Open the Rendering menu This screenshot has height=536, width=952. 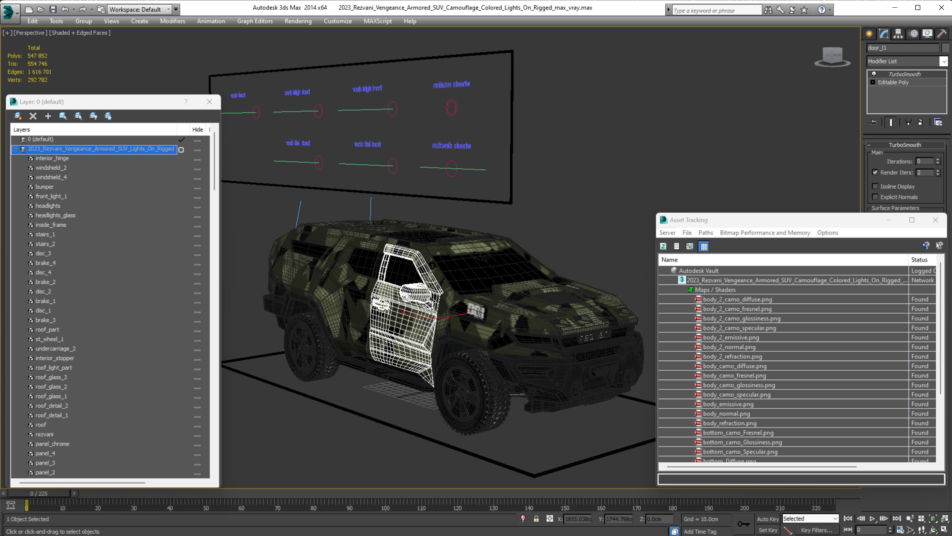(x=298, y=21)
